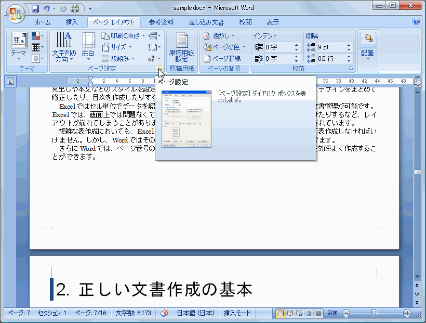
Task: Click spacing after 0.5 行 field
Action: (x=331, y=58)
